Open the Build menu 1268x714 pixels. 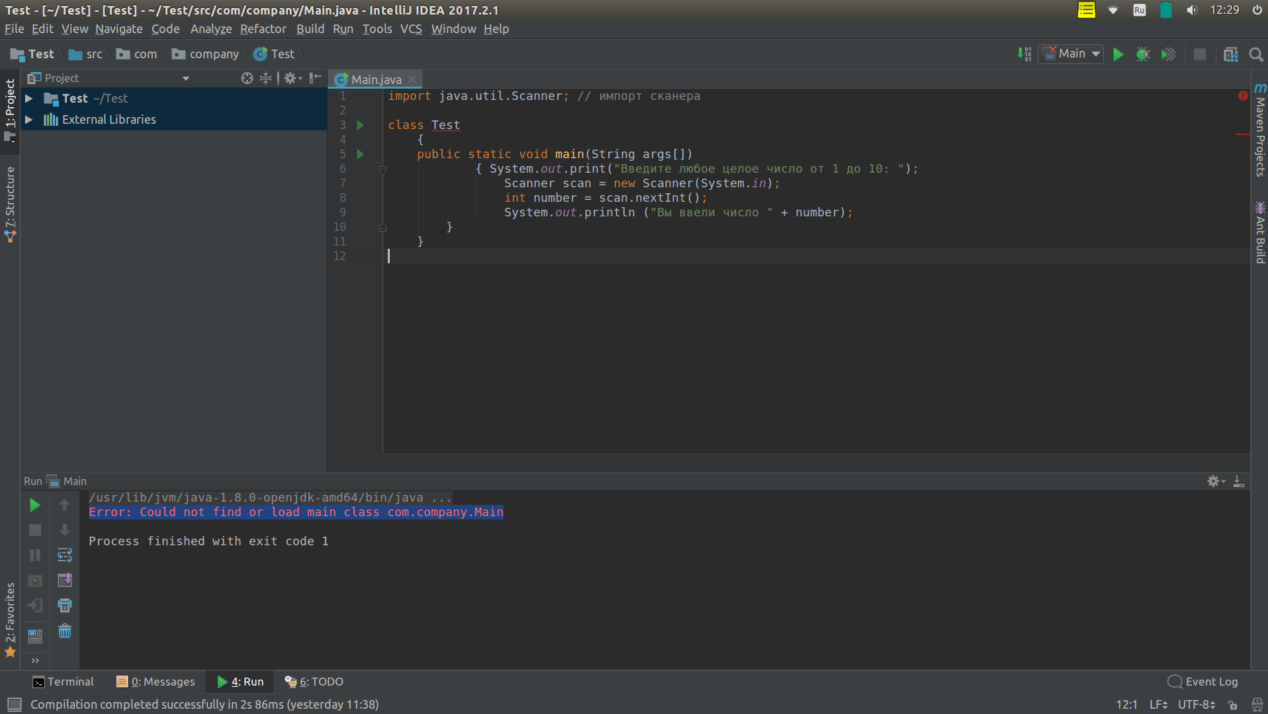(x=310, y=29)
